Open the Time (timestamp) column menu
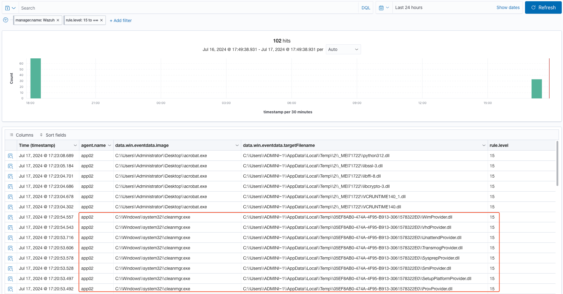 coord(75,145)
